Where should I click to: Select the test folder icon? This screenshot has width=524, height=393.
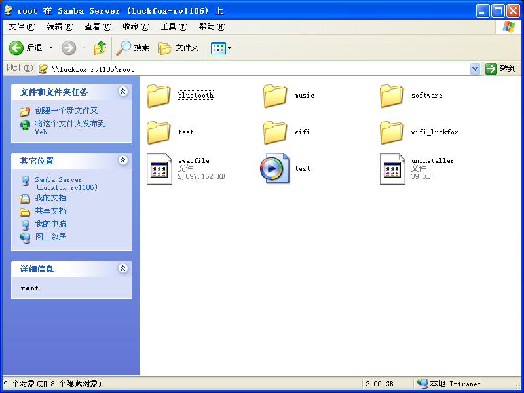point(159,132)
